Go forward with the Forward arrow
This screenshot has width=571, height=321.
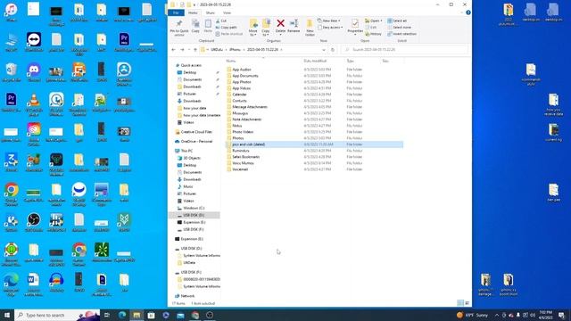(182, 50)
